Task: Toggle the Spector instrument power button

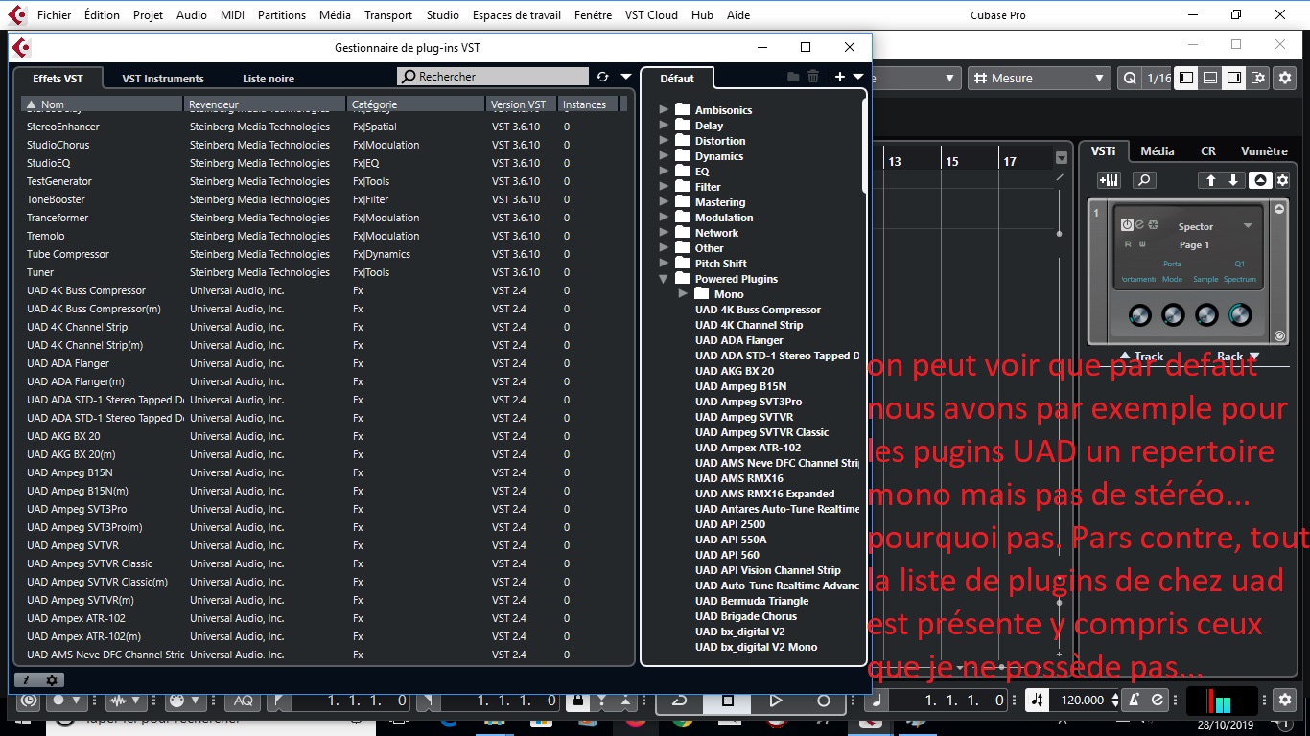Action: [x=1127, y=224]
